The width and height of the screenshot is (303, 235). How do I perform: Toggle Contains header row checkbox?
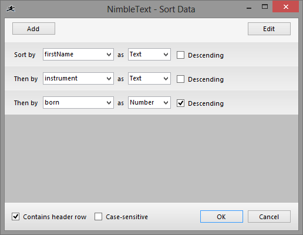click(x=15, y=217)
